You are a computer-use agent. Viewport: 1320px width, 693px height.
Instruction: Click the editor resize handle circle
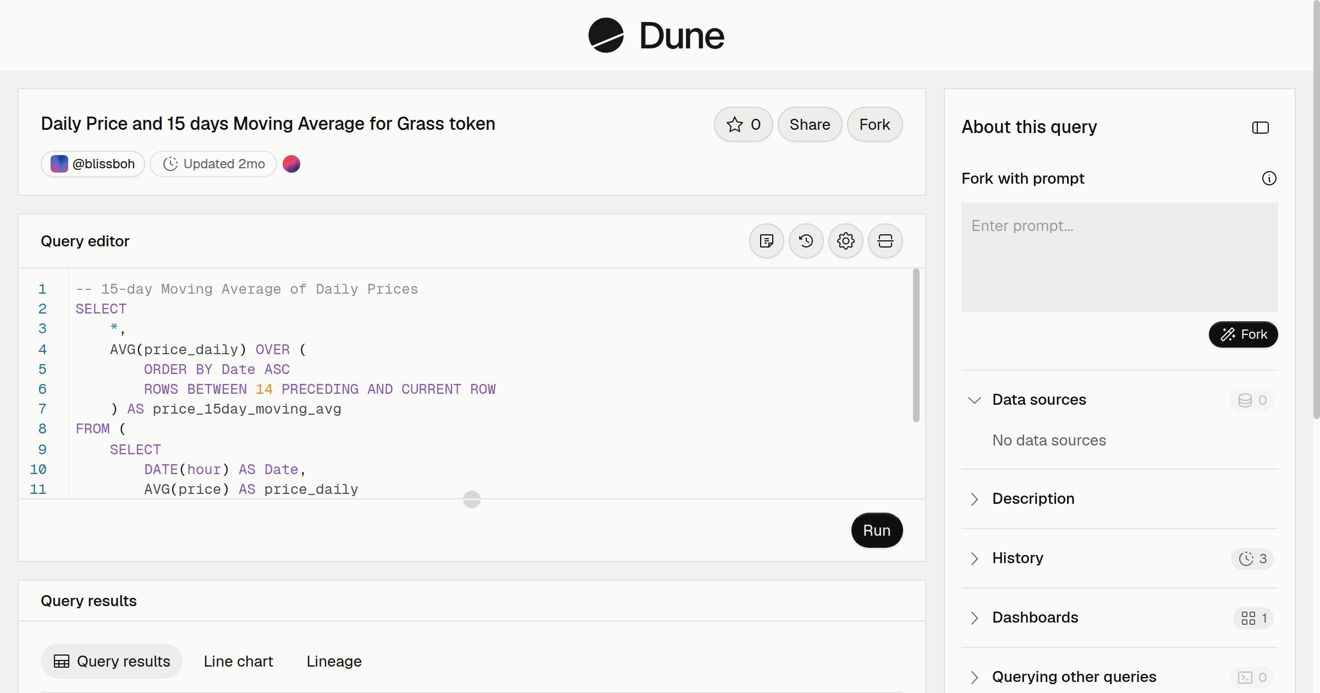[x=472, y=499]
